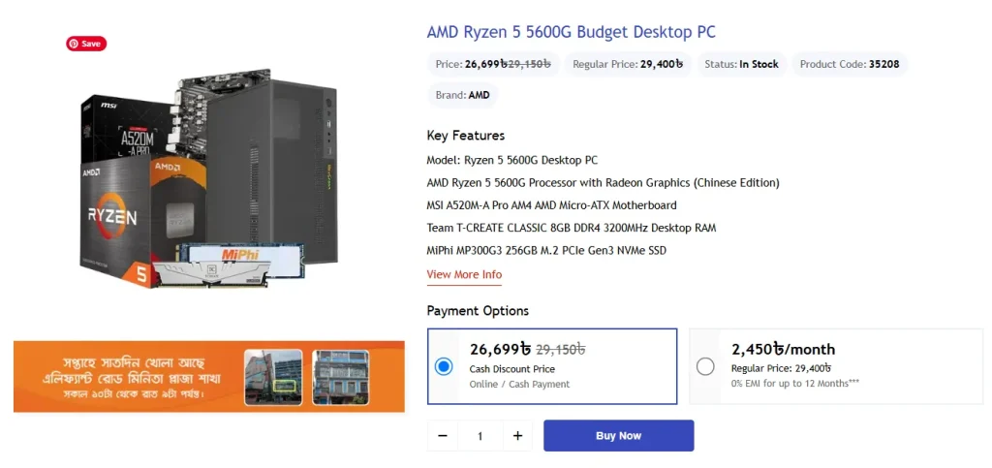
Task: Click the Buy Now button
Action: coord(618,436)
